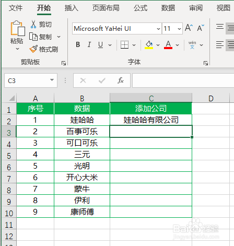Select column A header

36,98
